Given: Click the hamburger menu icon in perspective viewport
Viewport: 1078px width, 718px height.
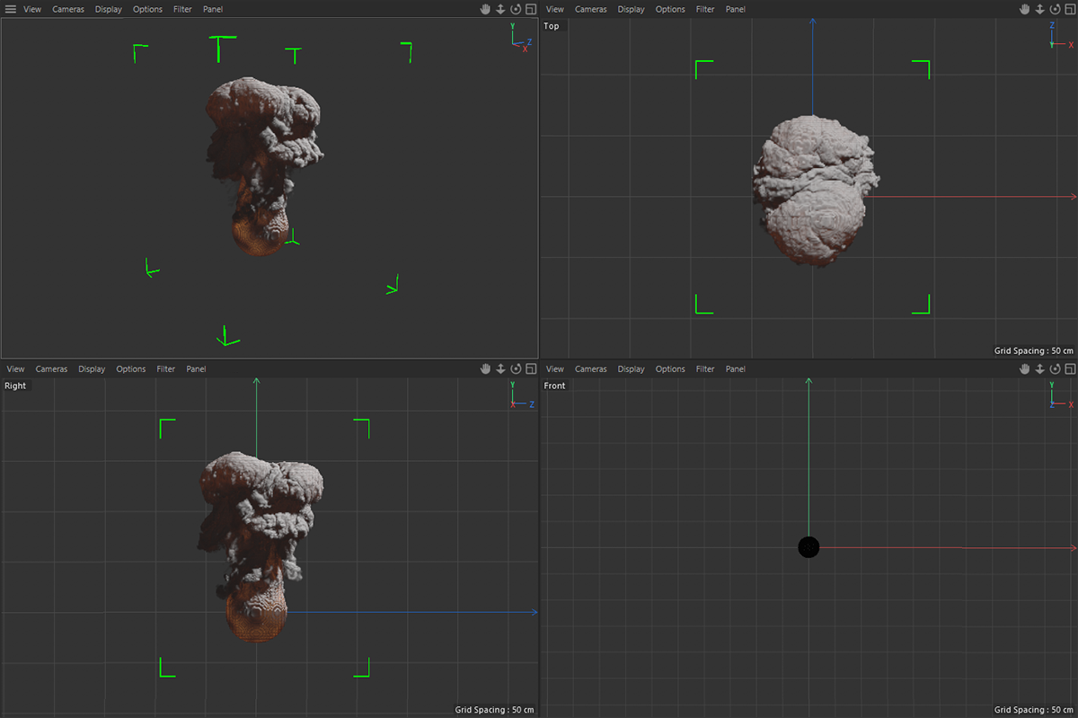Looking at the screenshot, I should pos(11,9).
